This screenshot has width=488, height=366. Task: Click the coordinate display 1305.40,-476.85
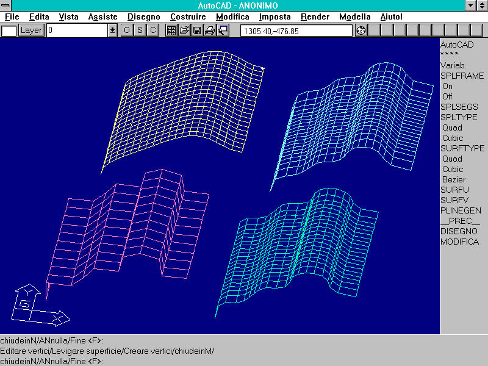(x=296, y=31)
